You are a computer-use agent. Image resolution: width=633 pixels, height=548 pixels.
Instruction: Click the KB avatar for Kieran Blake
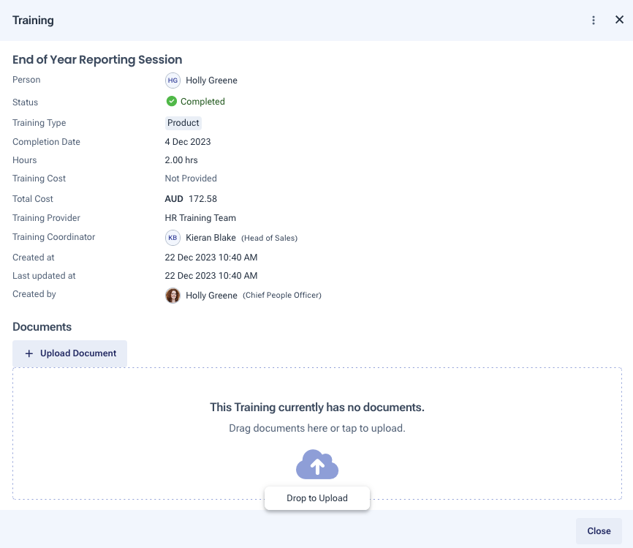[x=173, y=238]
